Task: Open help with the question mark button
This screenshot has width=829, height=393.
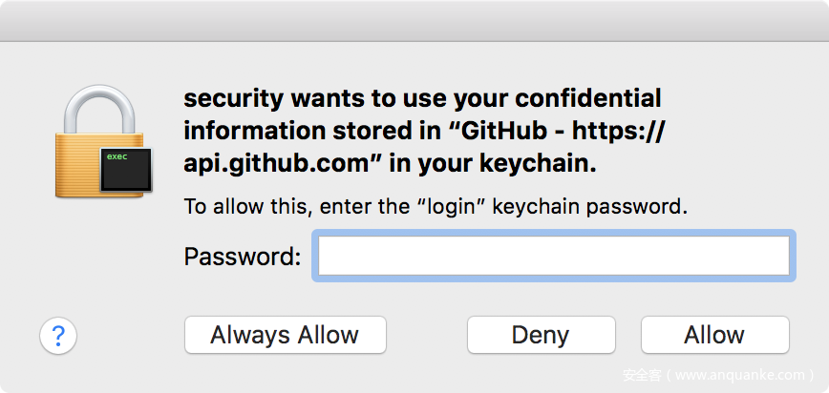Action: point(58,335)
